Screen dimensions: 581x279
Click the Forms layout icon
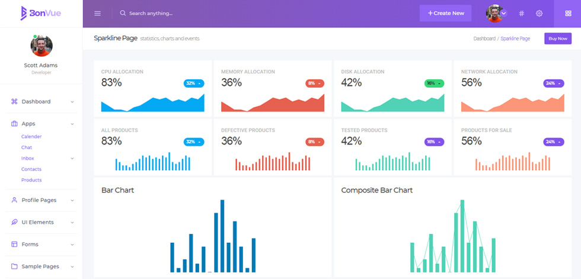(14, 244)
